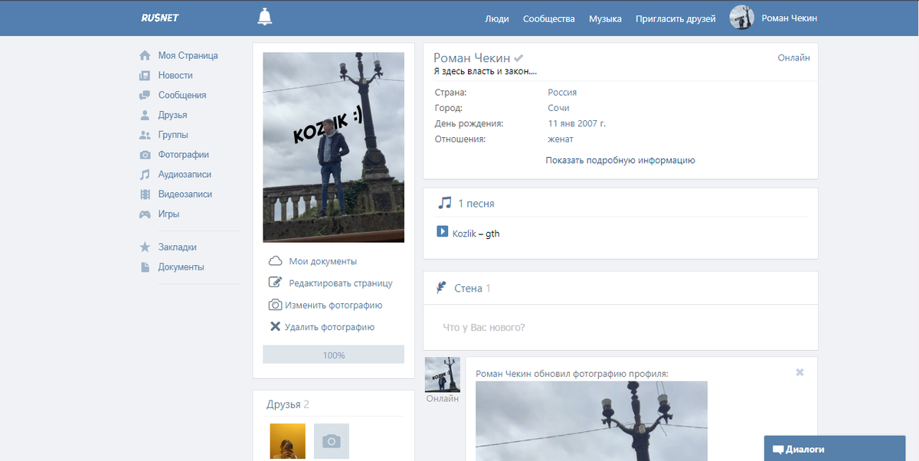Click the Что у Вас нового? field
Viewport: 919px width, 461px height.
[620, 328]
